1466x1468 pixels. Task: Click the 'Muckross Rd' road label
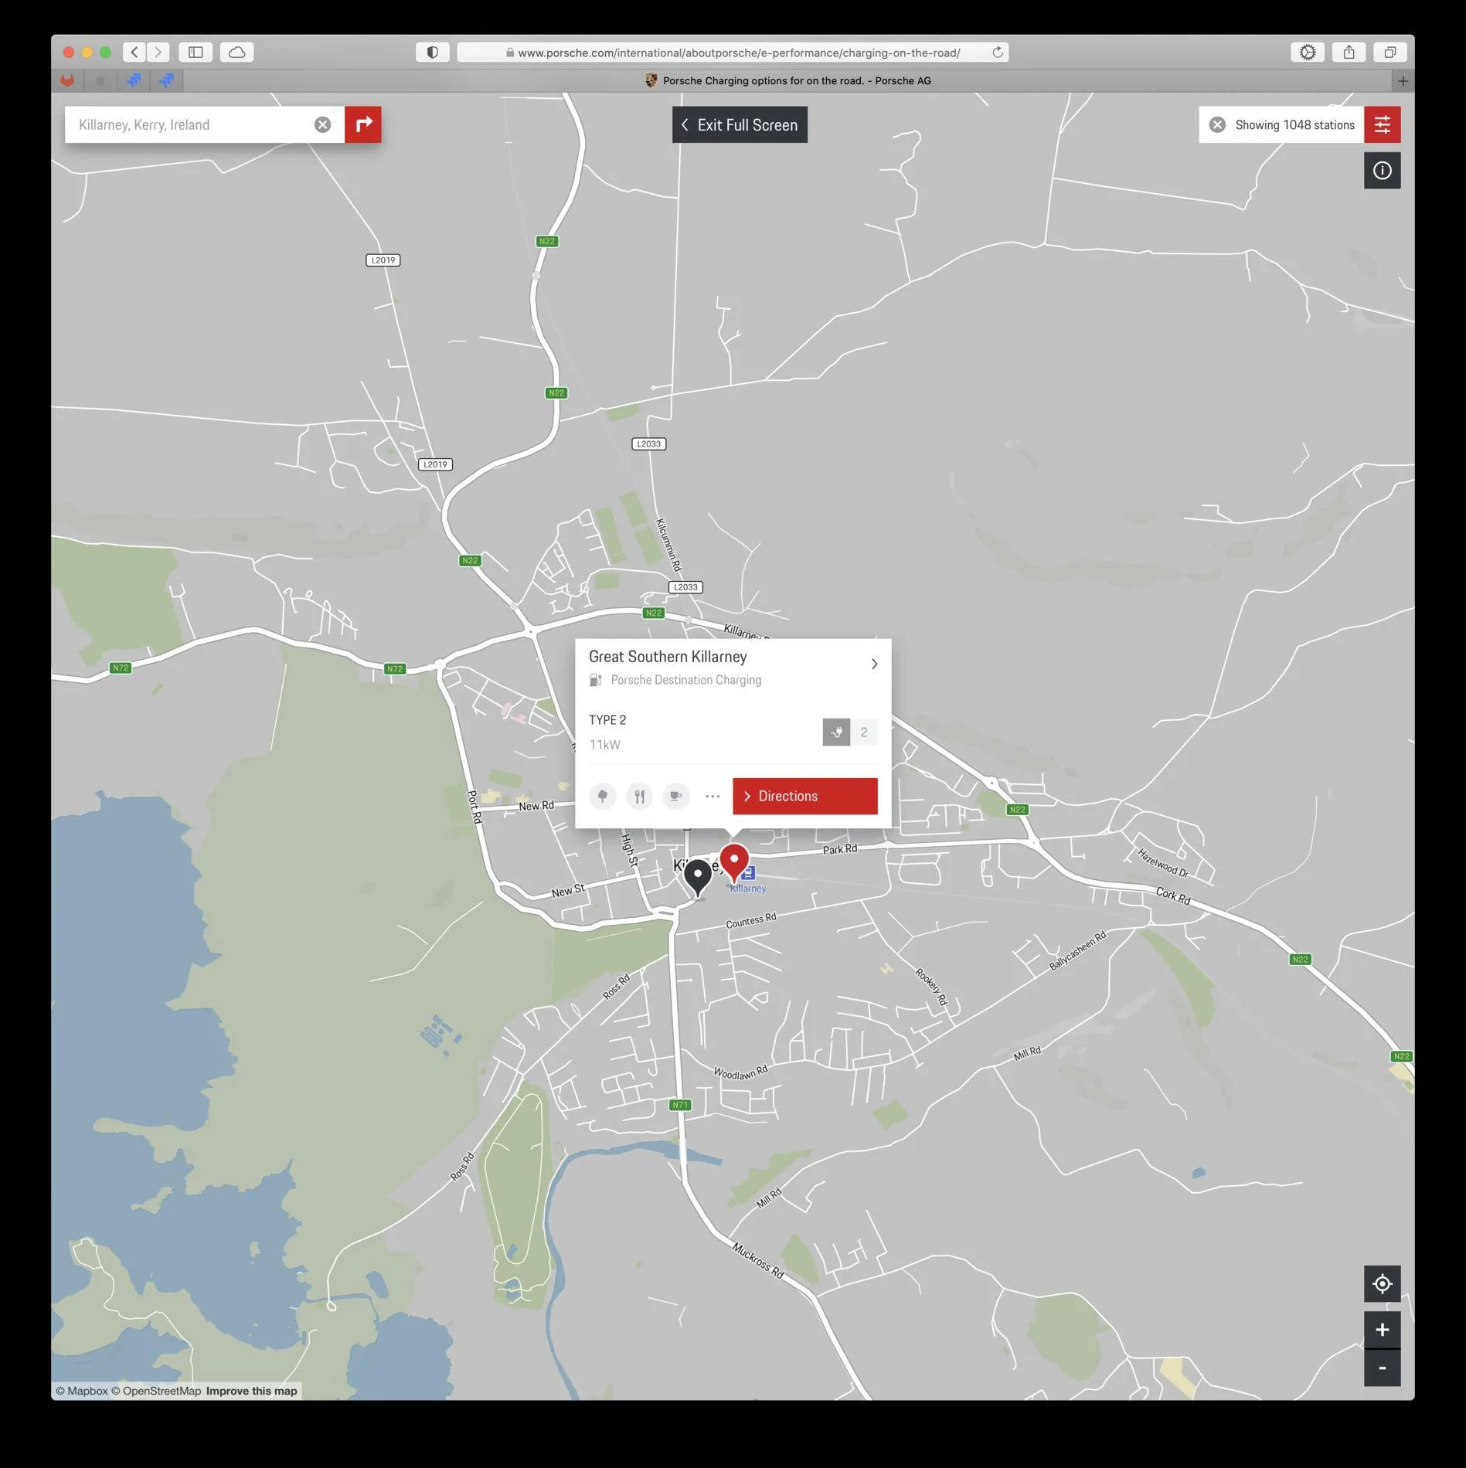click(x=757, y=1260)
